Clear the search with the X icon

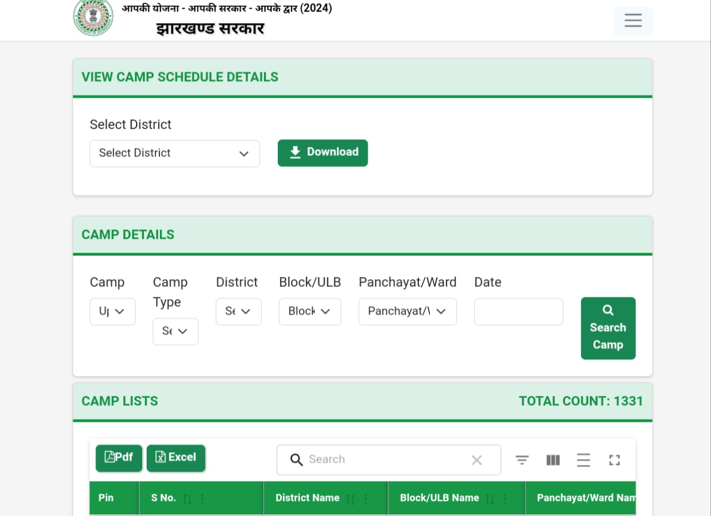(x=477, y=460)
